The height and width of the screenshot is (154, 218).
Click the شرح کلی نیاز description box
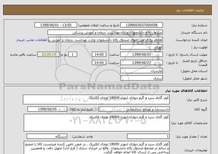(96, 99)
